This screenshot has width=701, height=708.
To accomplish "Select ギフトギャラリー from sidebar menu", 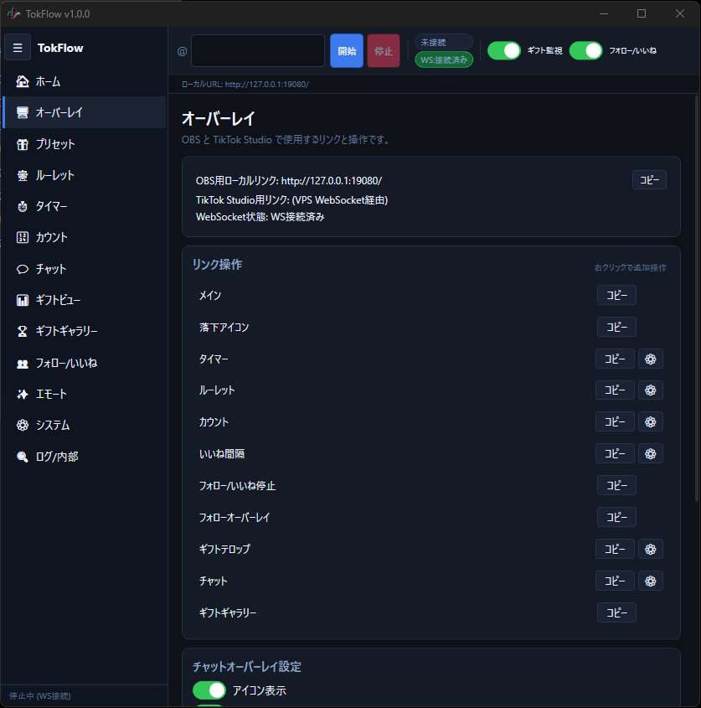I will pyautogui.click(x=66, y=332).
